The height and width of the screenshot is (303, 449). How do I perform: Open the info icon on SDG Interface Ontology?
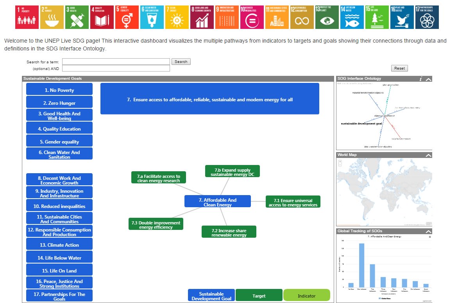tap(420, 79)
